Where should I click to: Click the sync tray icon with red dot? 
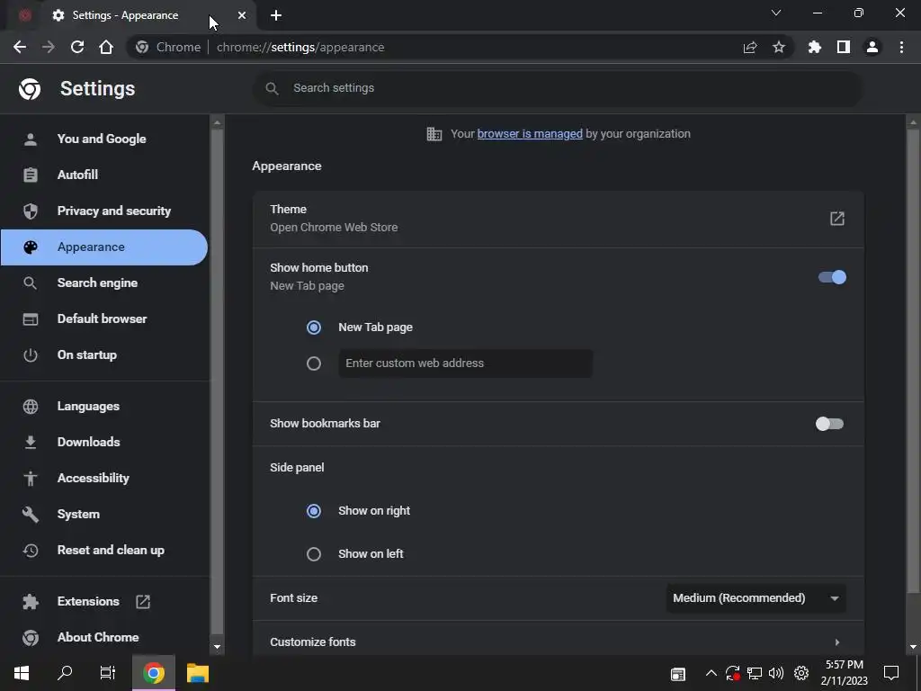pos(732,673)
